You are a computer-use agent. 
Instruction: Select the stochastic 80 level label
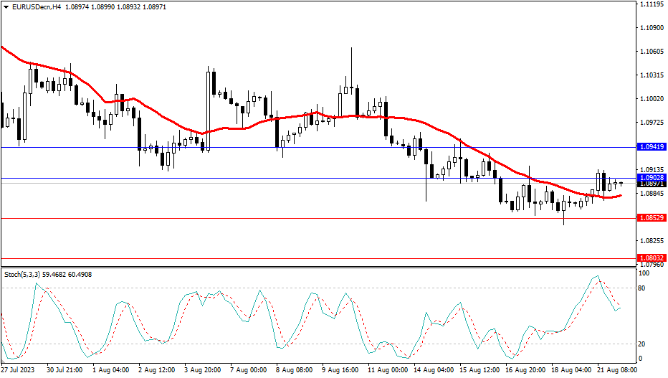(x=642, y=288)
